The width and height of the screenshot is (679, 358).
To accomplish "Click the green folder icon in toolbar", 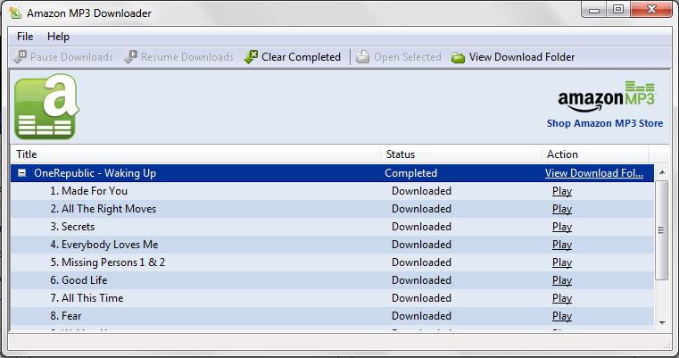I will (x=458, y=57).
